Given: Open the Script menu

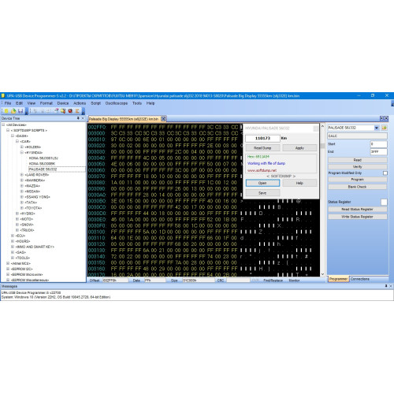Looking at the screenshot, I should pos(95,103).
